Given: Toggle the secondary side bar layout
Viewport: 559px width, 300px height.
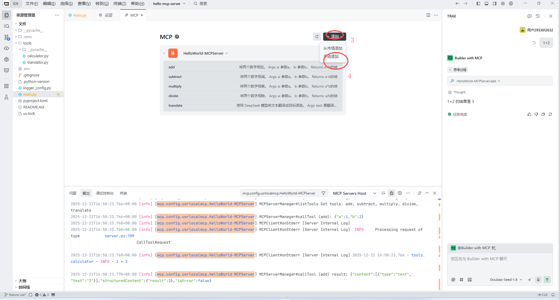Looking at the screenshot, I should pos(495,3).
